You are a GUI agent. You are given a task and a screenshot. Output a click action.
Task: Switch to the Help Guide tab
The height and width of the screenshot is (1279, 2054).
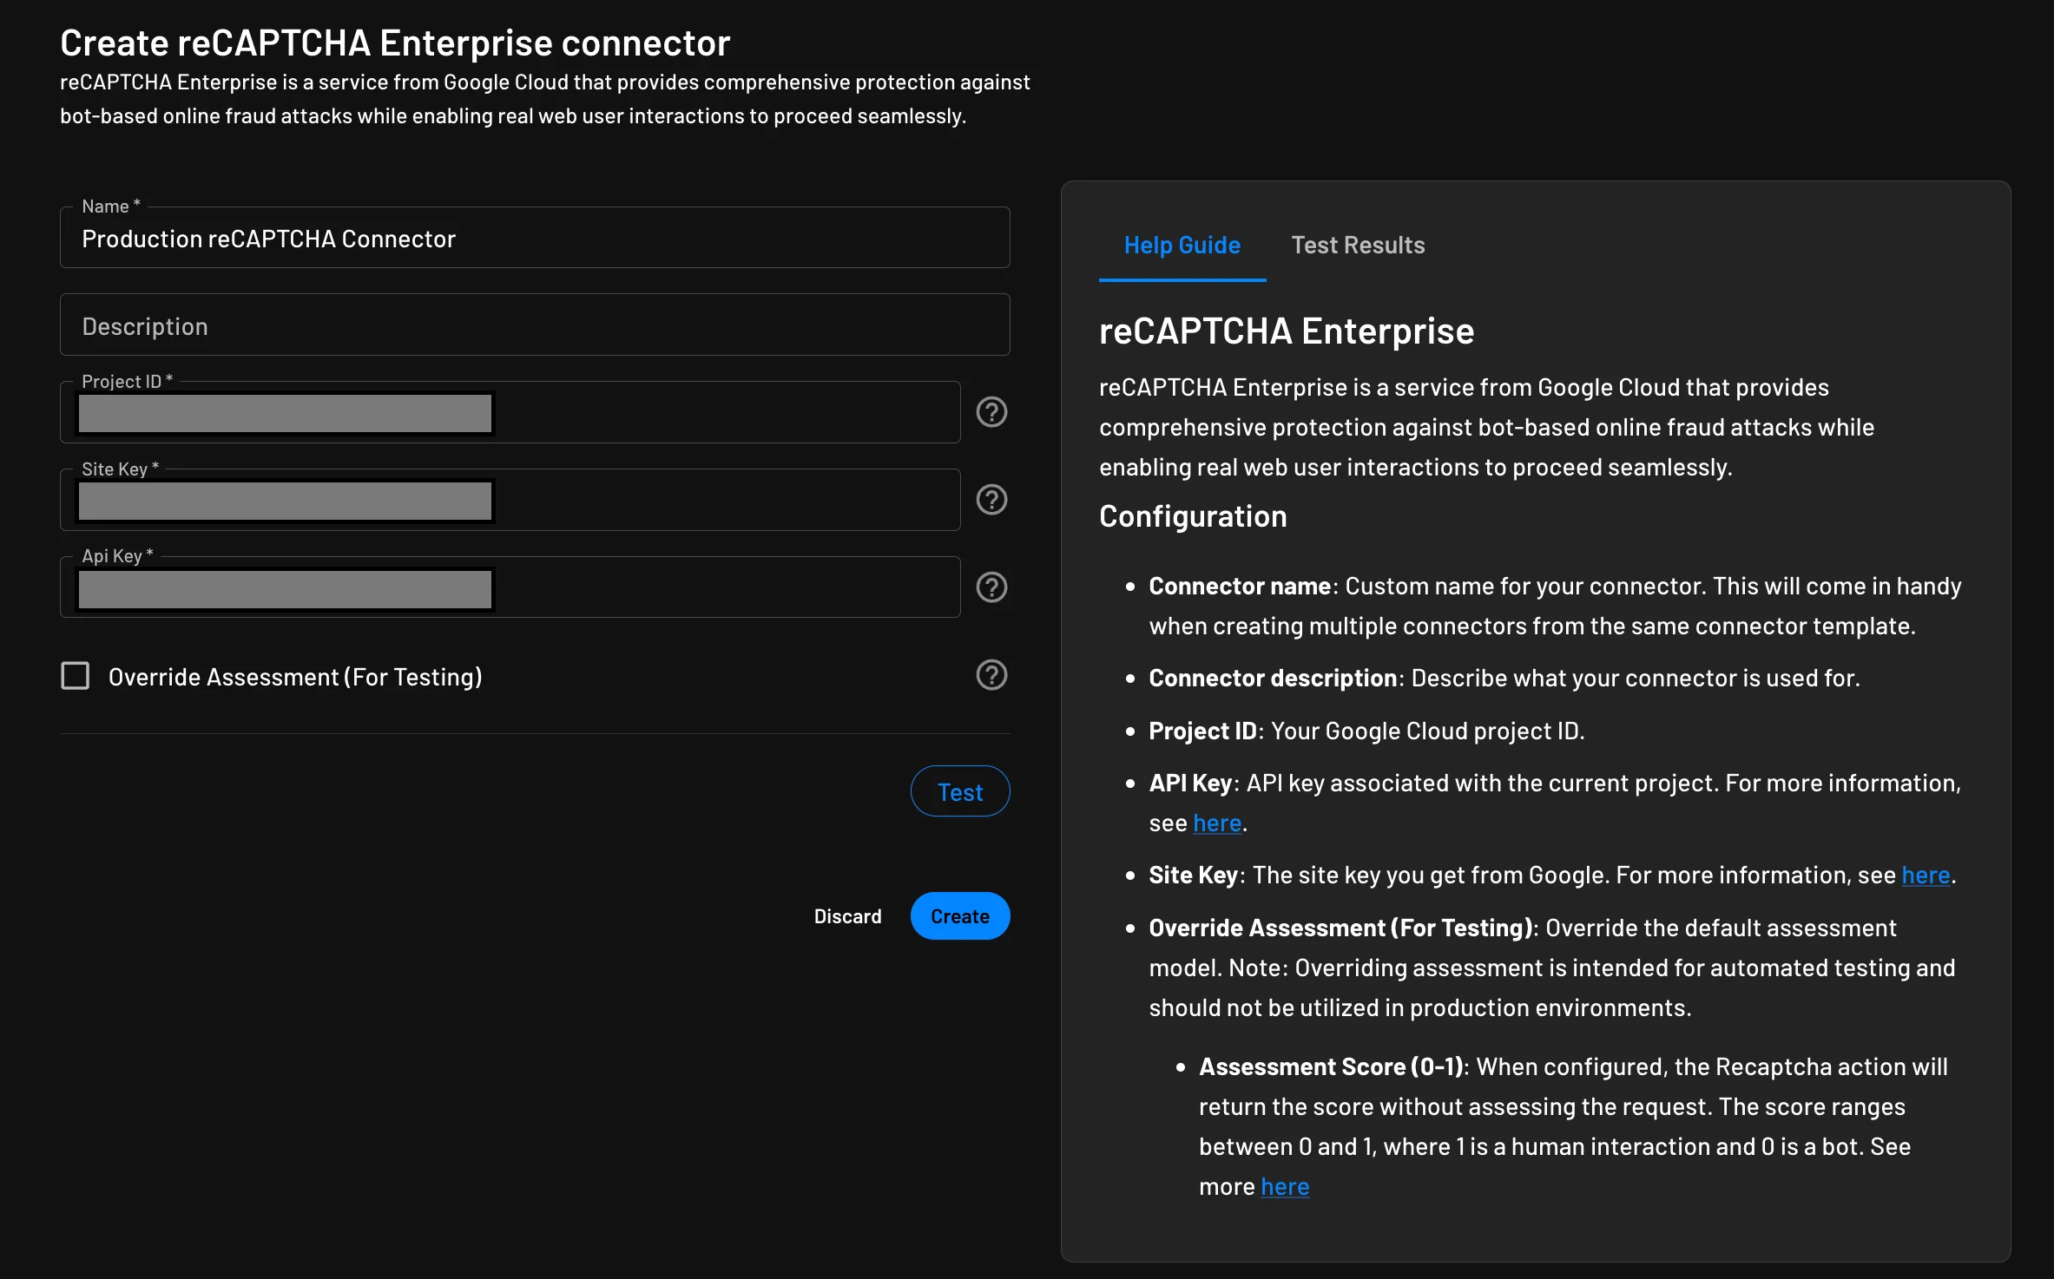1182,246
